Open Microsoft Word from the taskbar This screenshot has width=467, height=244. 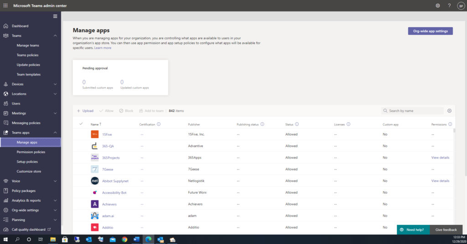(136, 239)
